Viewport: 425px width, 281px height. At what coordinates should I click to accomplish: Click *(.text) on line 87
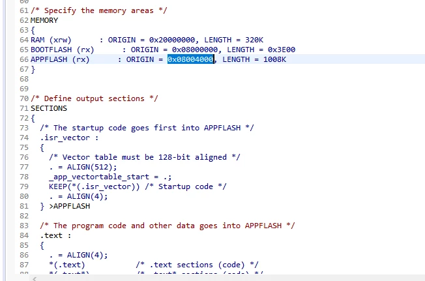67,265
